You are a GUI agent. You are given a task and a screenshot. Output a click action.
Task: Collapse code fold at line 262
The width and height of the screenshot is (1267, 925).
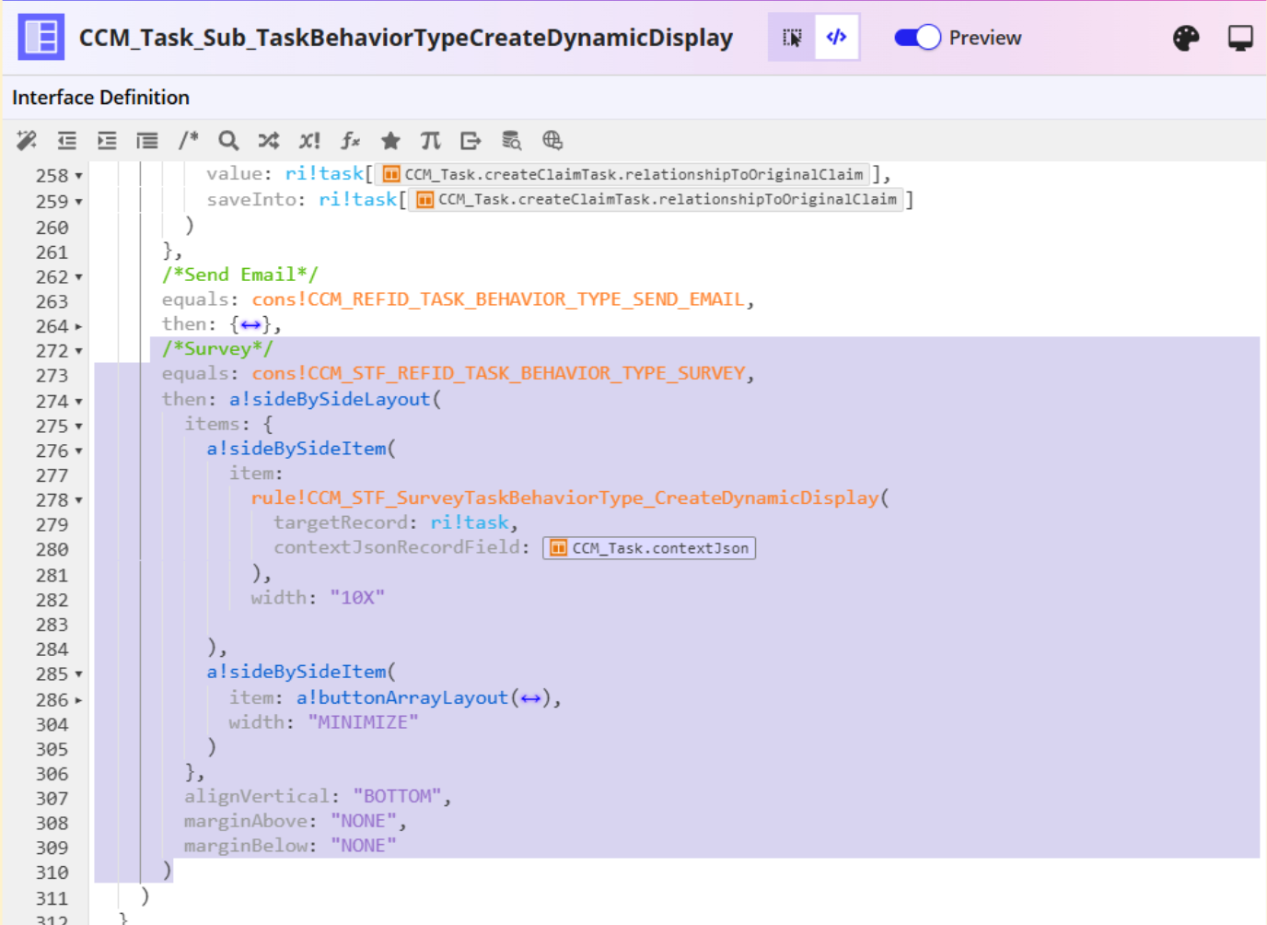[78, 277]
